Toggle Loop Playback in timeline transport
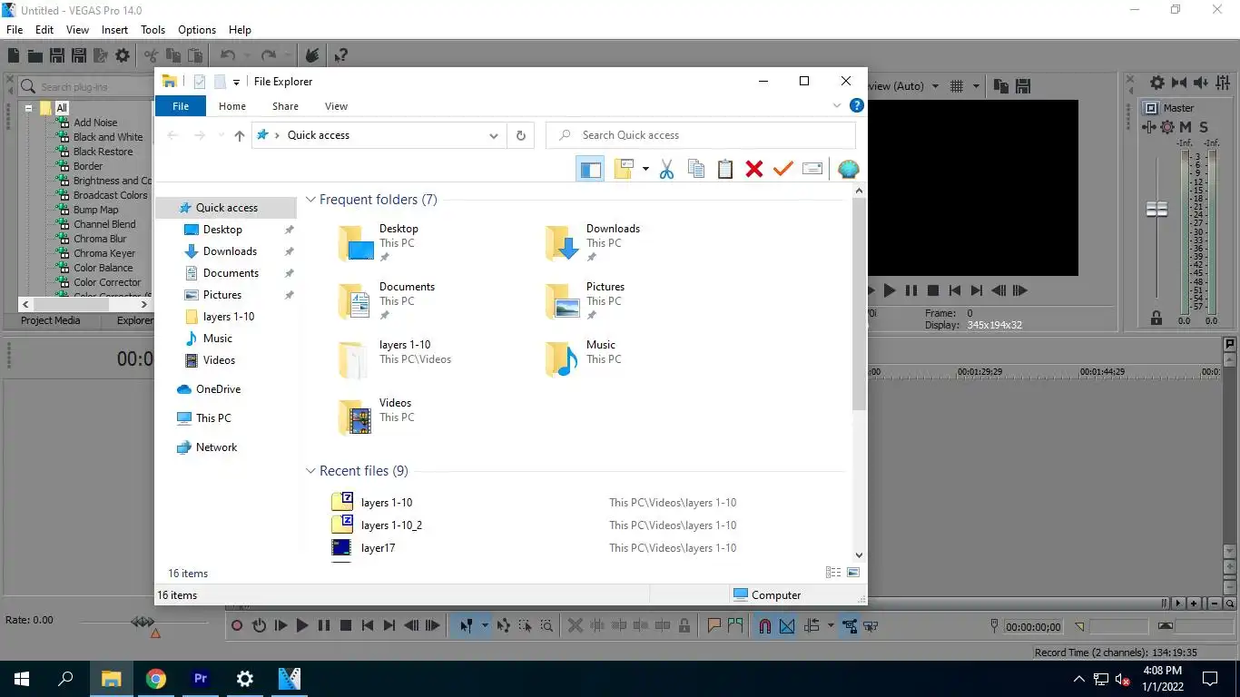Image resolution: width=1240 pixels, height=697 pixels. 259,625
